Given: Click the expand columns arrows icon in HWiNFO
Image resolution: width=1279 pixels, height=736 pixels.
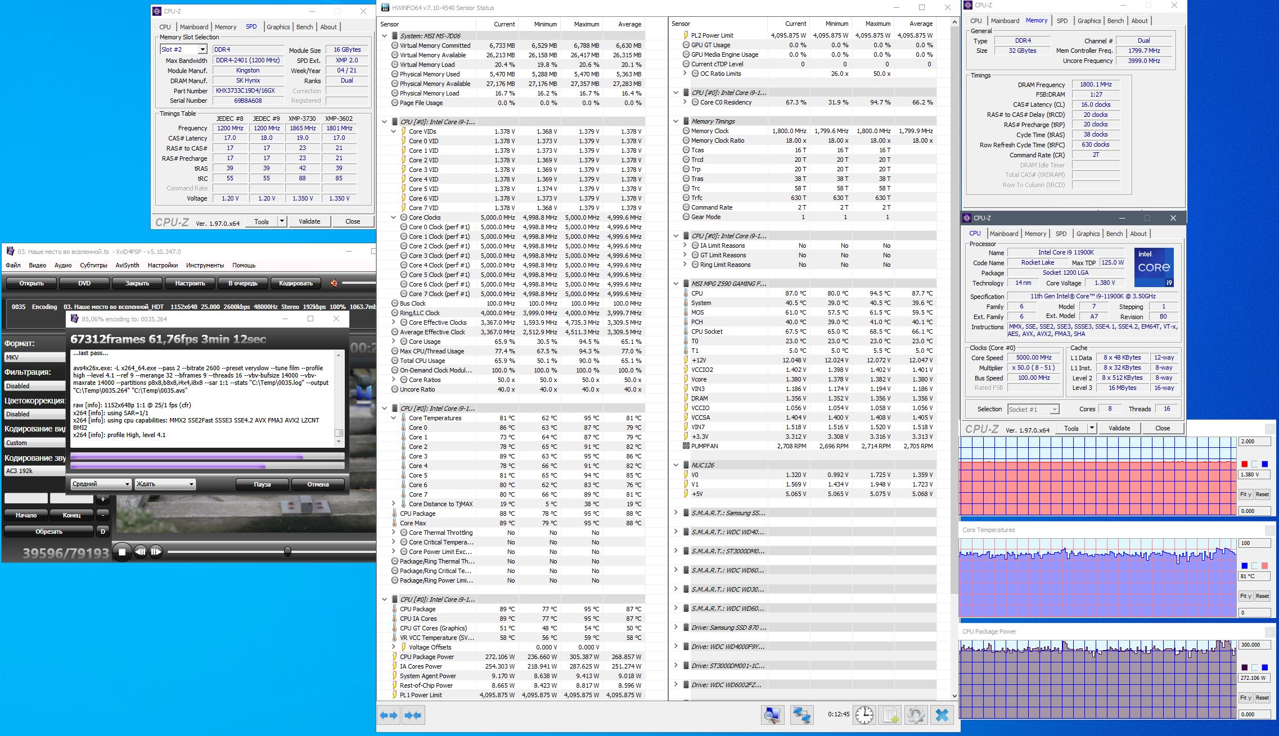Looking at the screenshot, I should 389,715.
